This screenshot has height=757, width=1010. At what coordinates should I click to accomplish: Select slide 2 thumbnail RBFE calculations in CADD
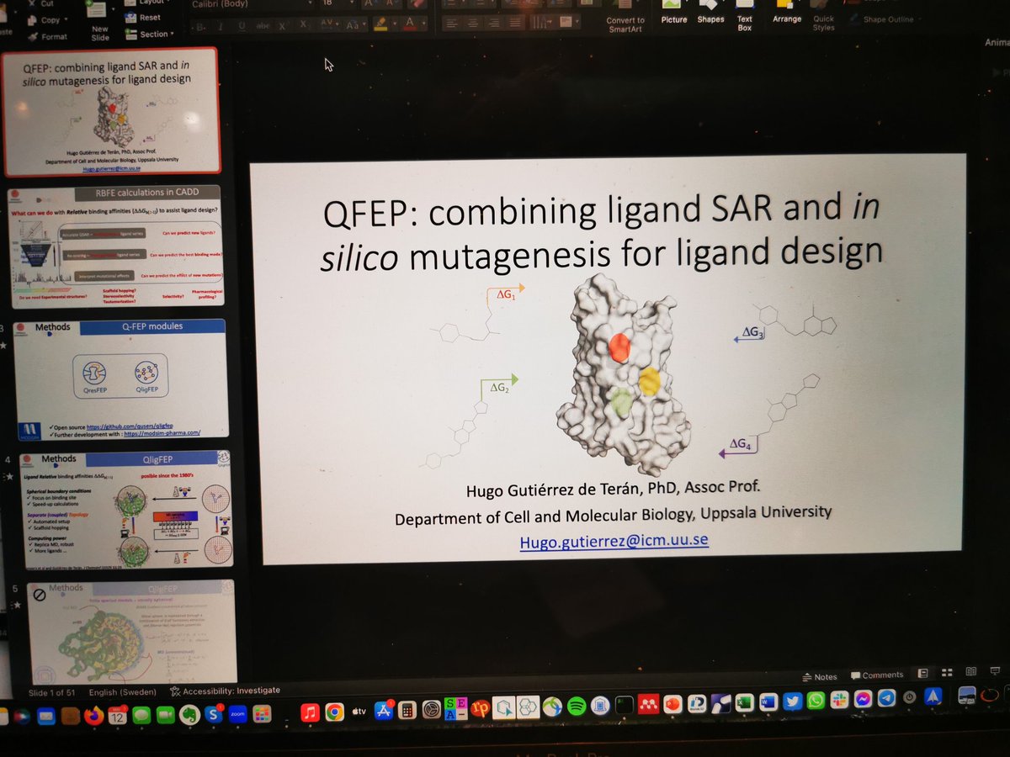[x=117, y=246]
